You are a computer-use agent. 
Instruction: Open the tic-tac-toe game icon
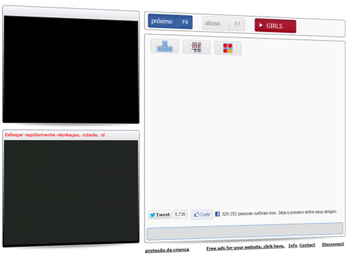pyautogui.click(x=196, y=47)
